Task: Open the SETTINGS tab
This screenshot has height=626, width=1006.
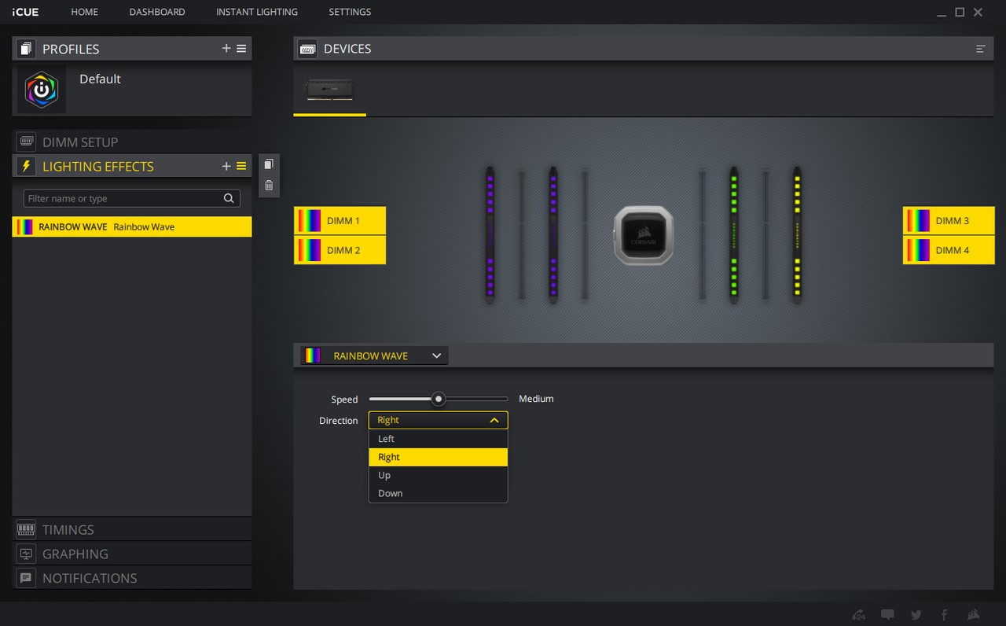Action: pos(350,12)
